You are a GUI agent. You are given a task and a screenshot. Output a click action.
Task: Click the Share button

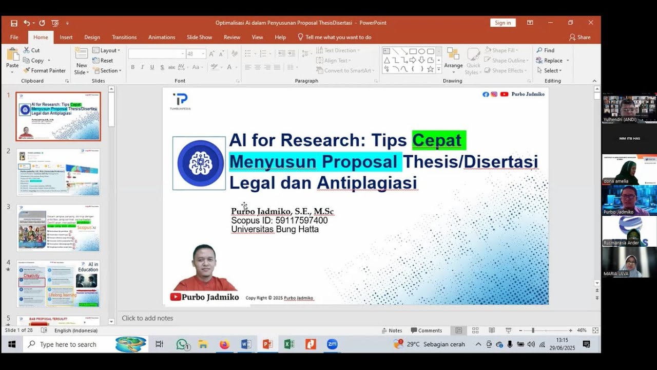point(580,37)
